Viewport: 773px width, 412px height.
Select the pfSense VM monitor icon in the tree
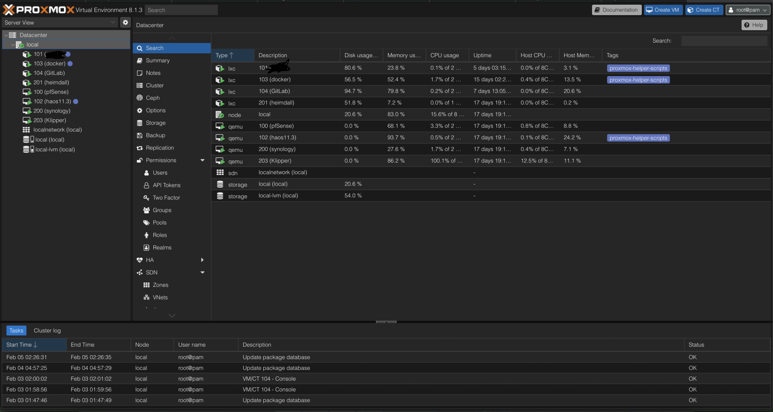27,92
